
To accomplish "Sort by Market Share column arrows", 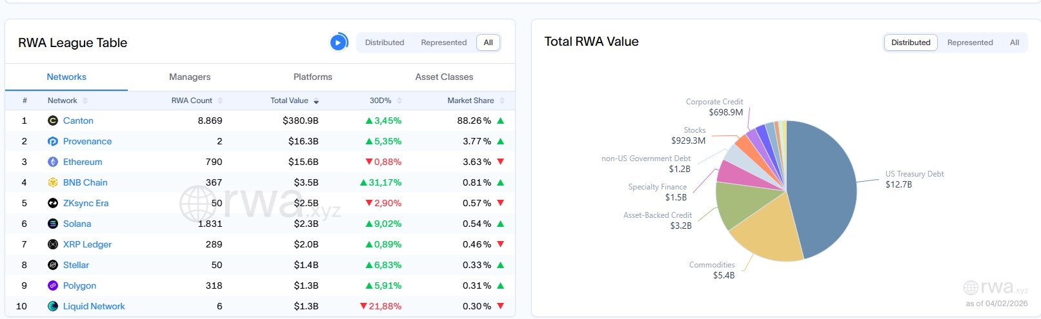I will click(x=502, y=101).
